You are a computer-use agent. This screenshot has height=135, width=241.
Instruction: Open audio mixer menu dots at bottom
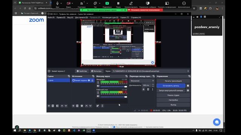[102, 106]
